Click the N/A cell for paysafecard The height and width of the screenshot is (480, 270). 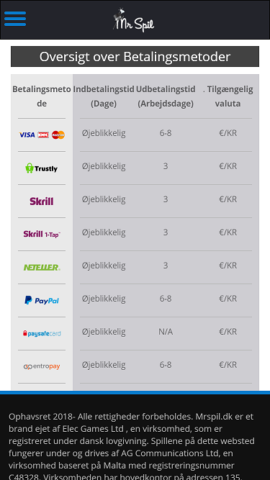166,332
